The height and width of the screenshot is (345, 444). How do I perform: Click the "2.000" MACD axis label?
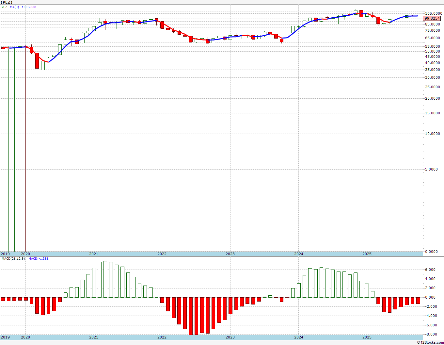pos(431,288)
